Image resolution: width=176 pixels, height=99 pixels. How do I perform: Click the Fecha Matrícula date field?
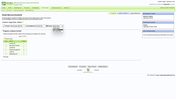tap(41, 26)
